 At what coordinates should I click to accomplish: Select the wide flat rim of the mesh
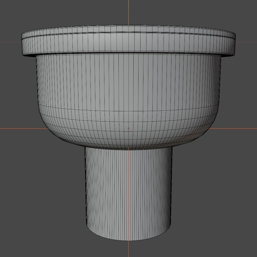(x=128, y=41)
